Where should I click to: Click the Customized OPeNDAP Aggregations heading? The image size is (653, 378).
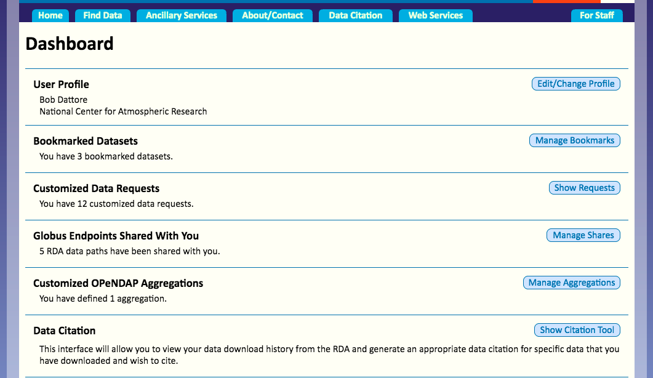[118, 283]
